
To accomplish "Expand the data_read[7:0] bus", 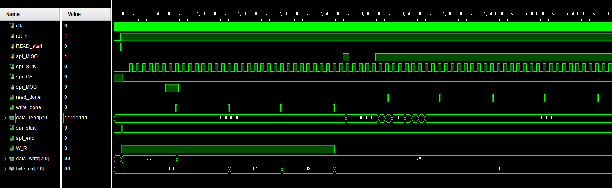I will click(5, 118).
